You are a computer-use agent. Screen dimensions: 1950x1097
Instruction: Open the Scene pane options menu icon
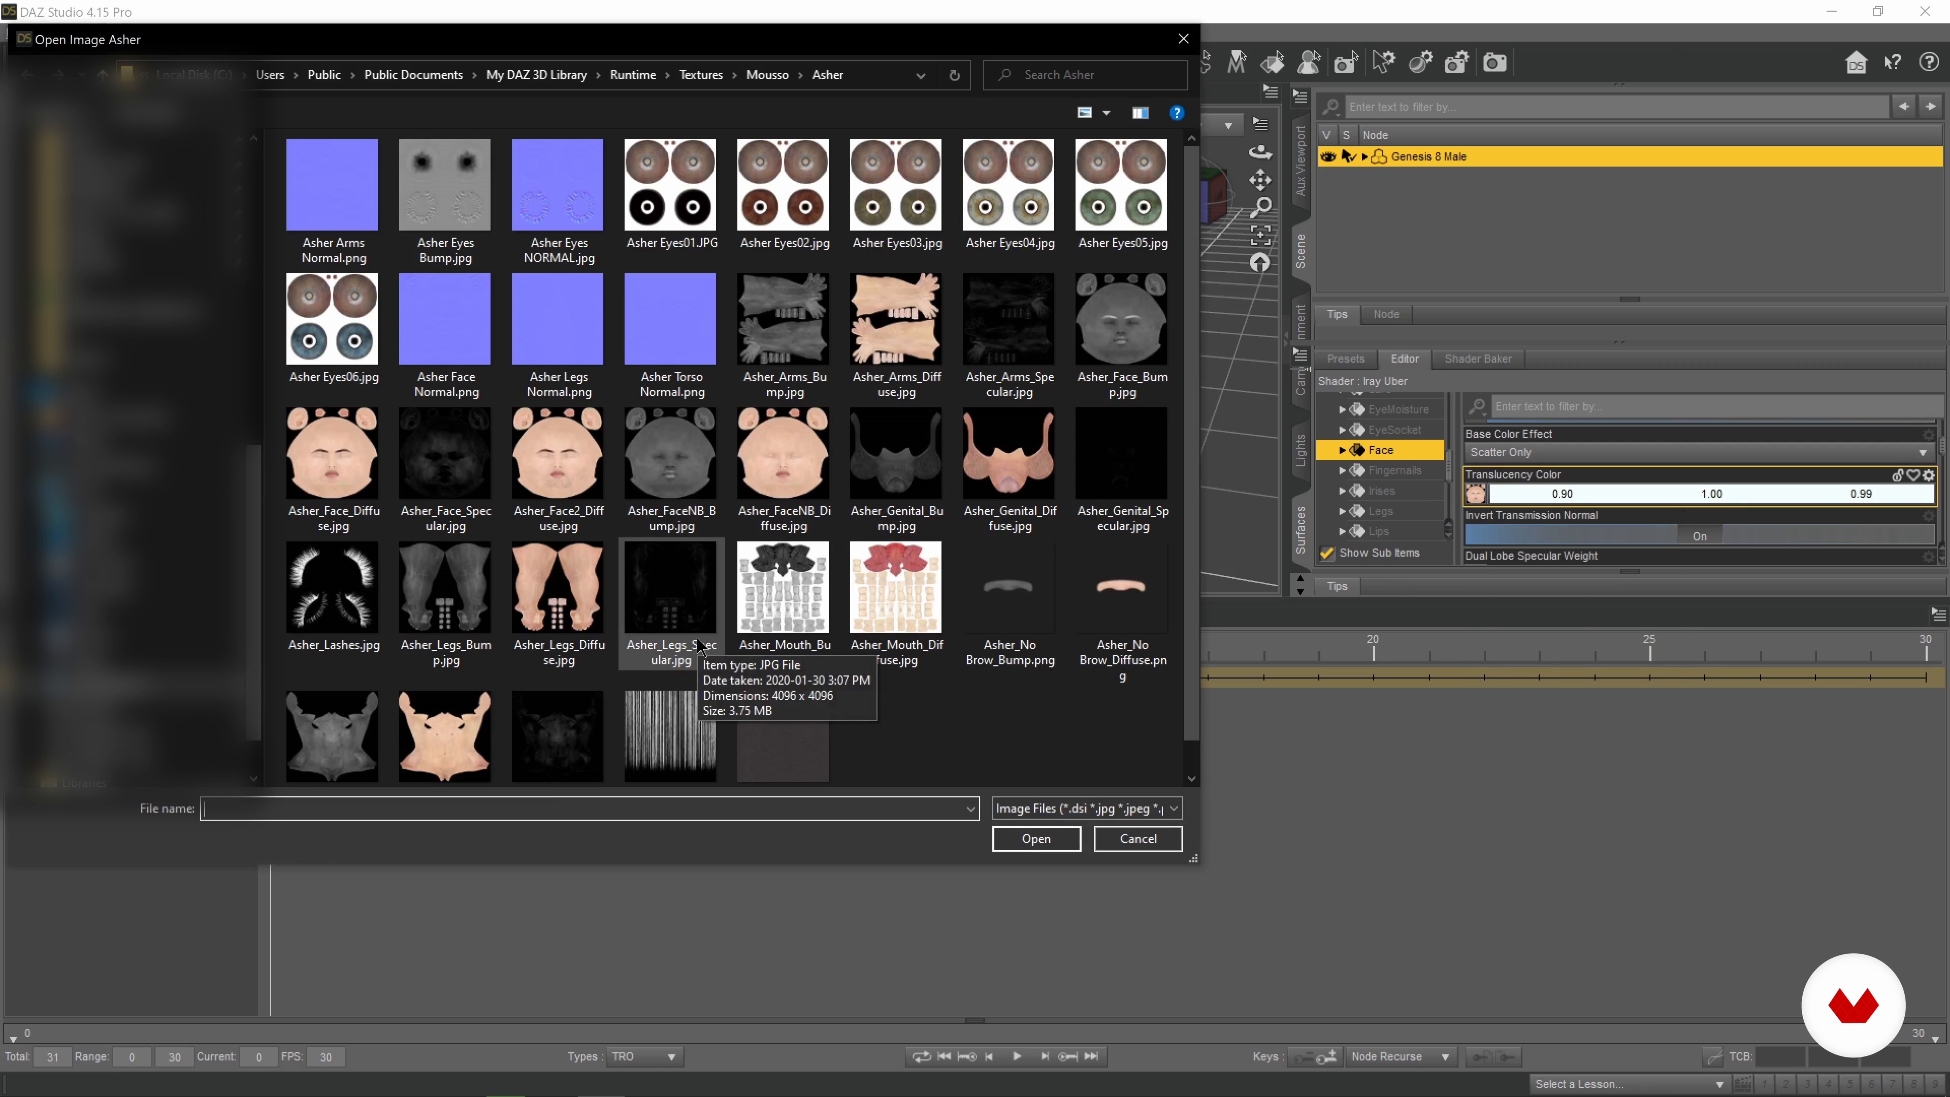point(1301,97)
